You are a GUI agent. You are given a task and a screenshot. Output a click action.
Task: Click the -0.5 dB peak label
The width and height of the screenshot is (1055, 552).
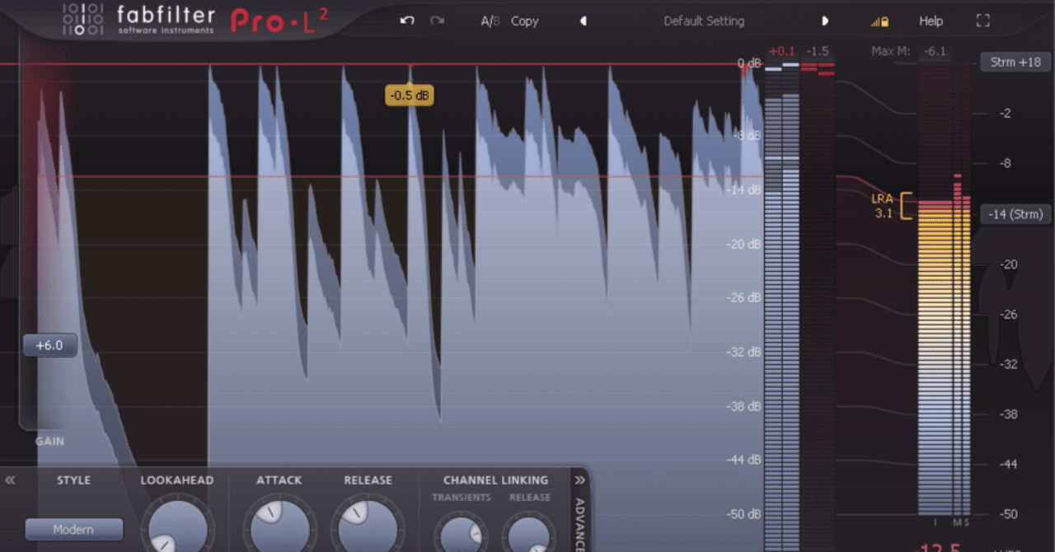pyautogui.click(x=410, y=96)
